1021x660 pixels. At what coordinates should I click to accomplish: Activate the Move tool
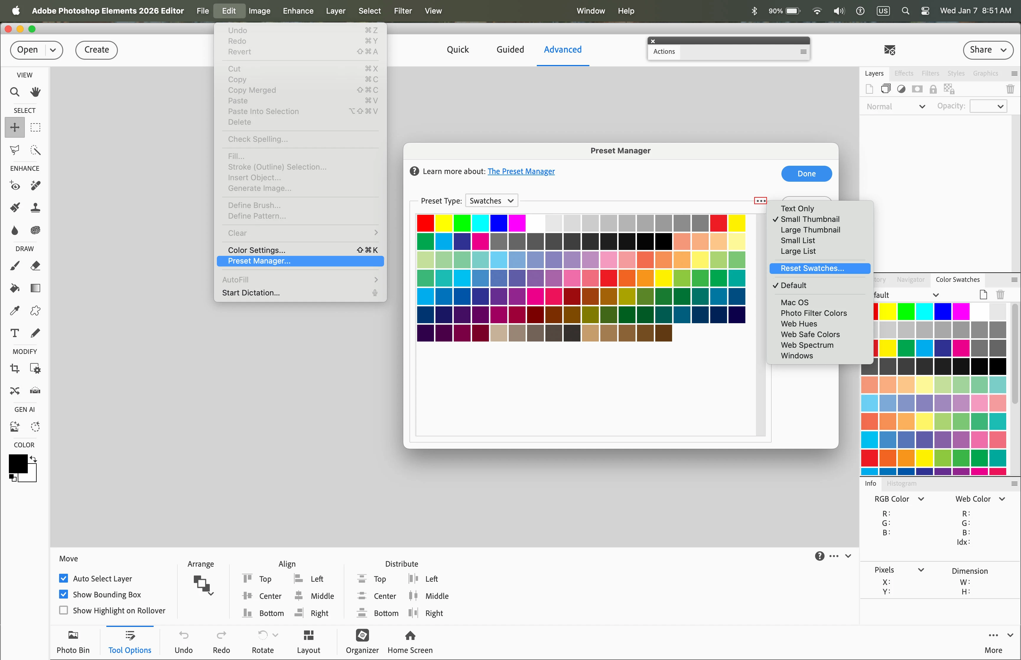click(x=14, y=127)
